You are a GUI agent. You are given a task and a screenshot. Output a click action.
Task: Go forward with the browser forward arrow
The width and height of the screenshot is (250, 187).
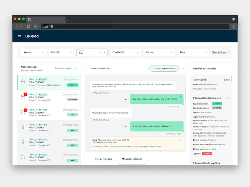point(22,26)
